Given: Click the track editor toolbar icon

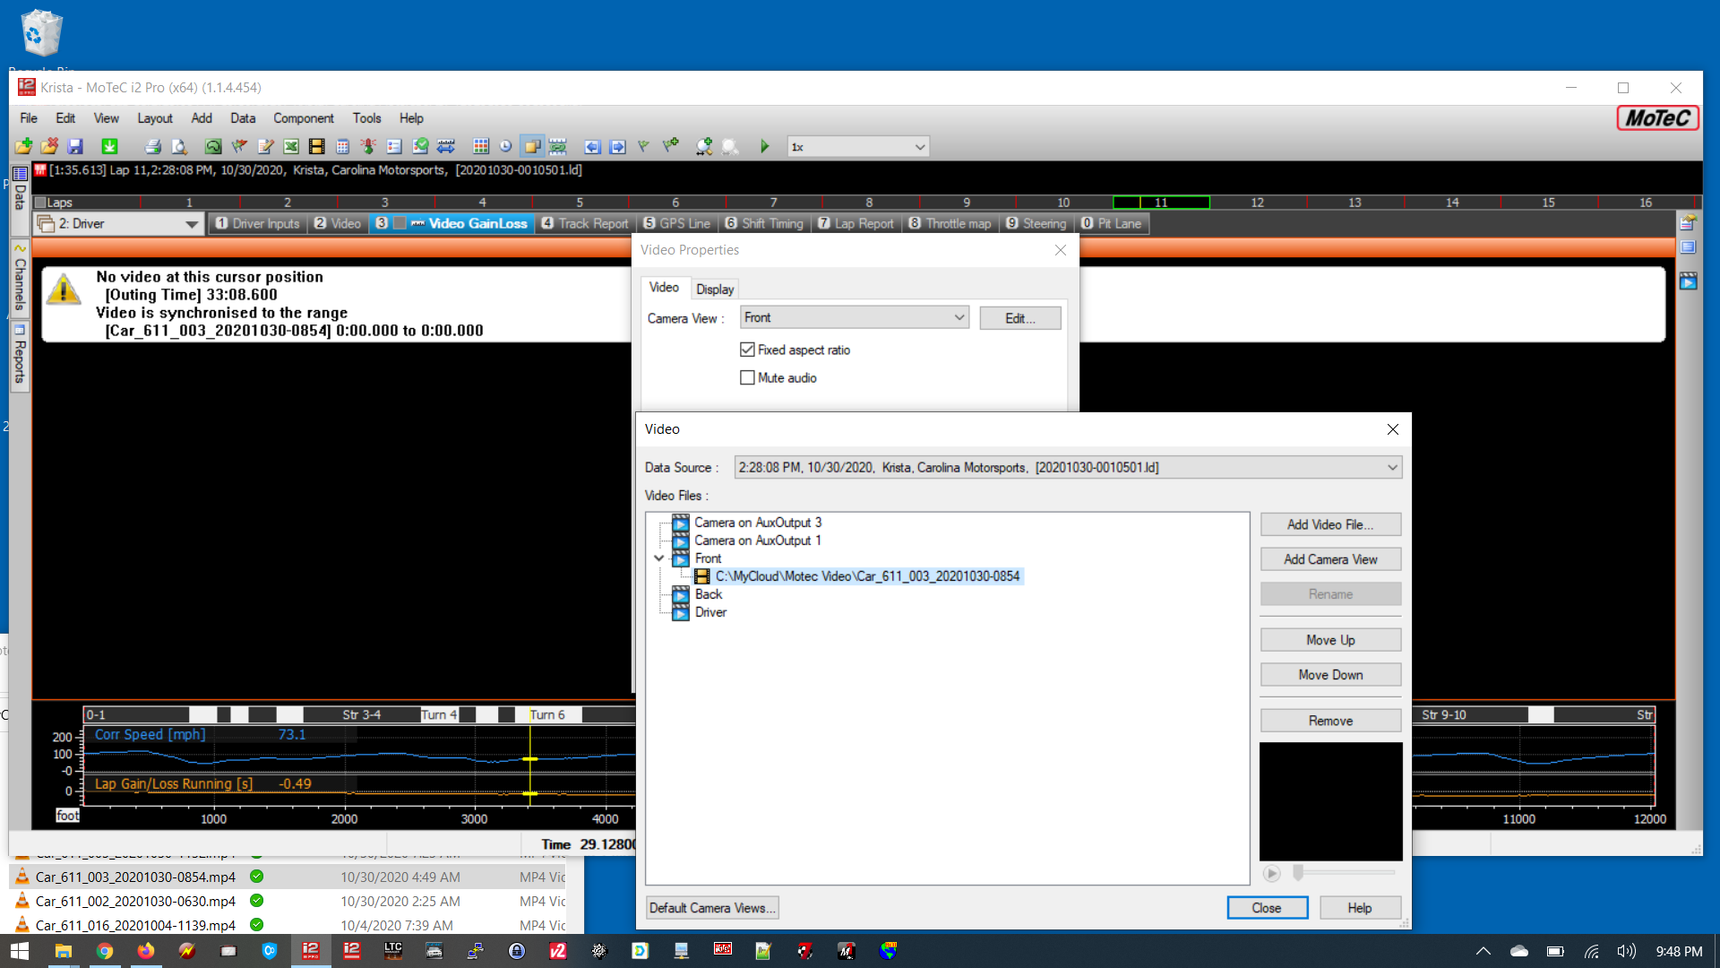Looking at the screenshot, I should click(x=213, y=146).
